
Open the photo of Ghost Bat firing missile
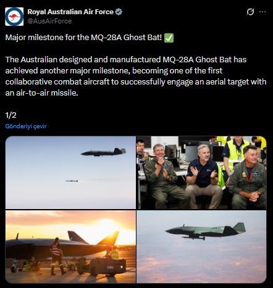(70, 173)
